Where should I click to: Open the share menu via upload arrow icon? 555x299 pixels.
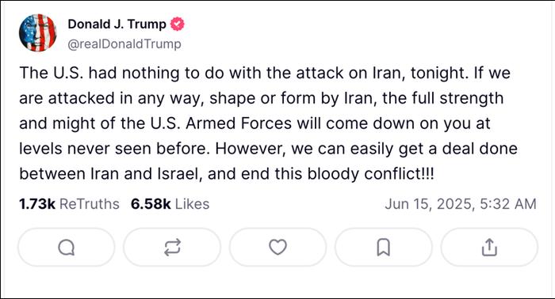[489, 247]
